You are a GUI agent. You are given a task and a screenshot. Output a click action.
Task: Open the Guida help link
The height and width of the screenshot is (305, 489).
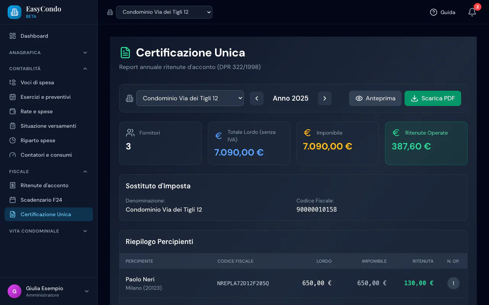point(442,12)
